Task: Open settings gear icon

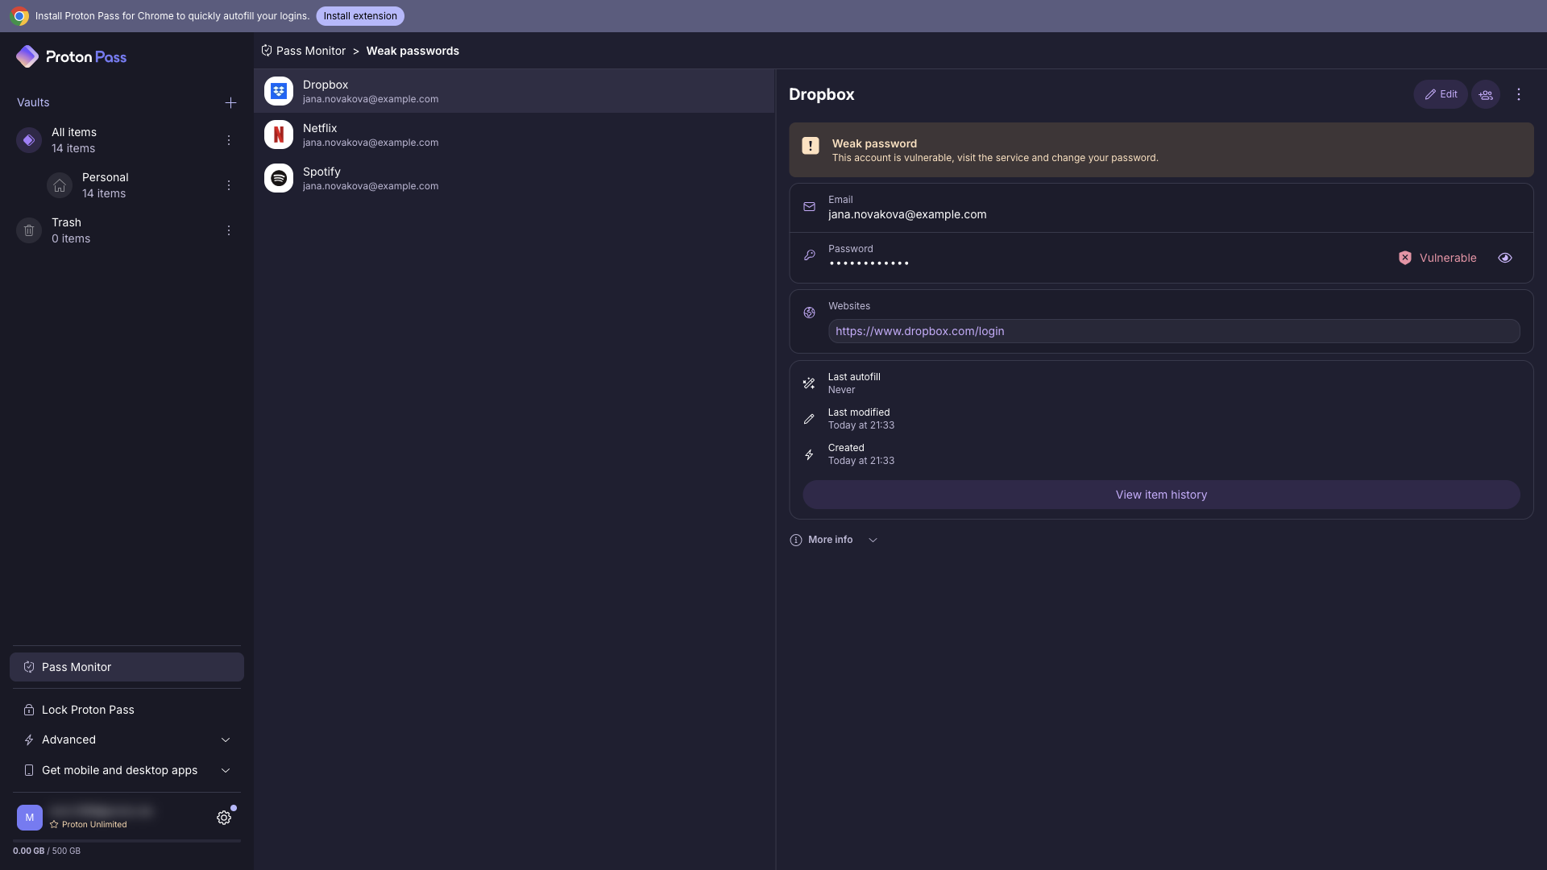Action: (x=224, y=818)
